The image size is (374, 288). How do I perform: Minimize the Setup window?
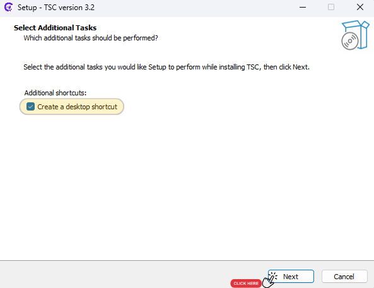[303, 7]
